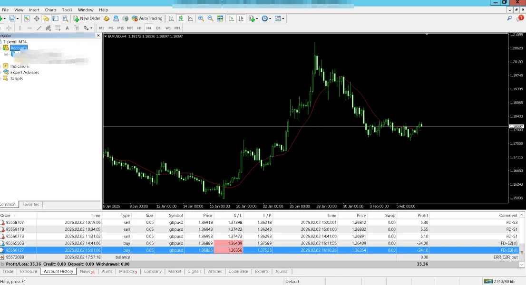Image resolution: width=526 pixels, height=285 pixels.
Task: Zoom out on the chart
Action: [x=210, y=19]
